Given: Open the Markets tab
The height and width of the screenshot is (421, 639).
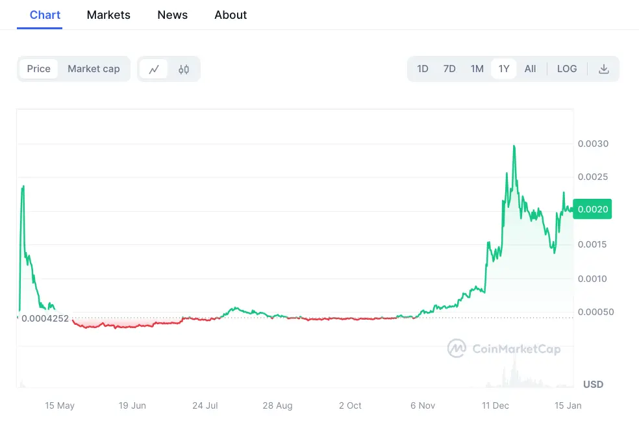Looking at the screenshot, I should [x=108, y=15].
